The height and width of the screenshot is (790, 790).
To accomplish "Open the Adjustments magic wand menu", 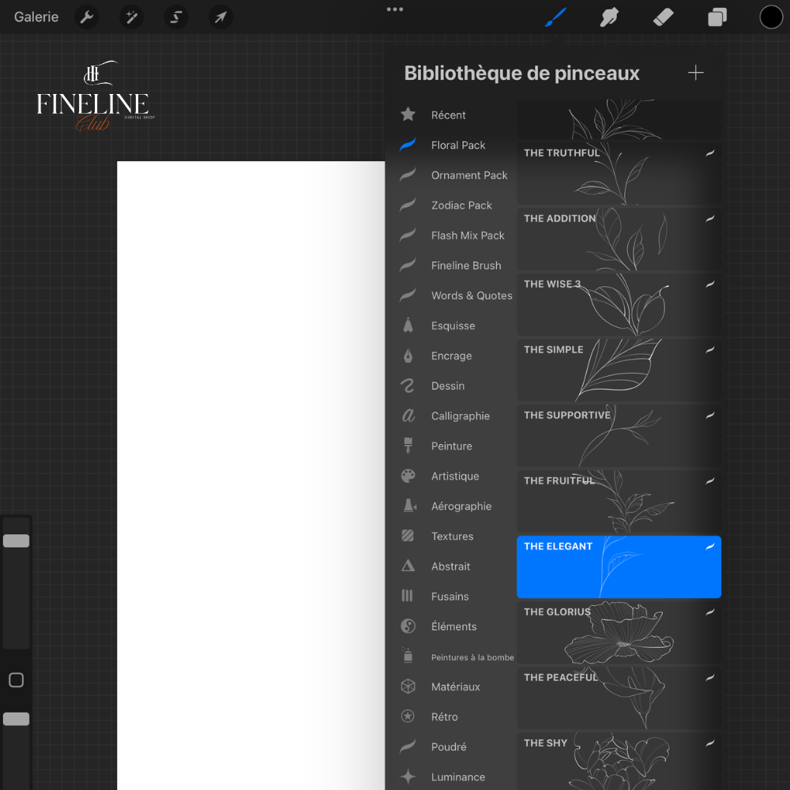I will coord(131,17).
